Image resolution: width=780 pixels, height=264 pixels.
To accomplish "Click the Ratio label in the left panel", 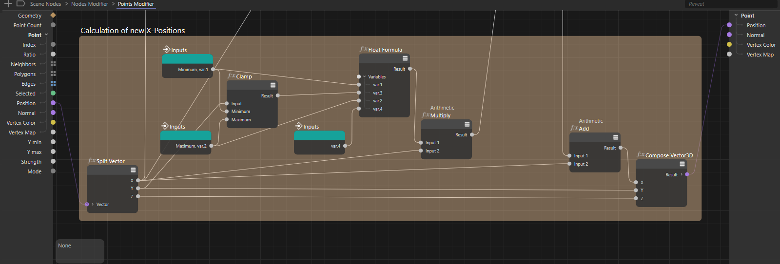I will 29,55.
